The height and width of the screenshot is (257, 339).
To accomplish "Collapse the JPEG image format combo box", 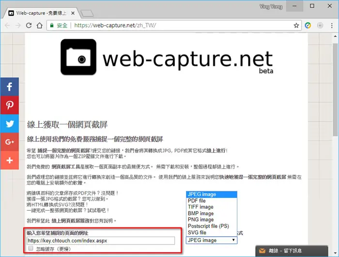I will click(x=212, y=240).
